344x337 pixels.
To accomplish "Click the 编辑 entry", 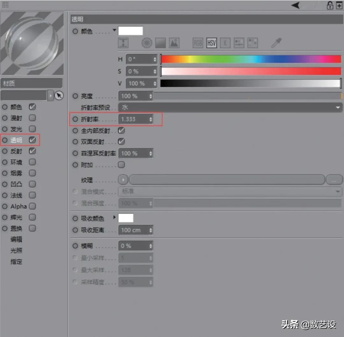I will [x=16, y=239].
